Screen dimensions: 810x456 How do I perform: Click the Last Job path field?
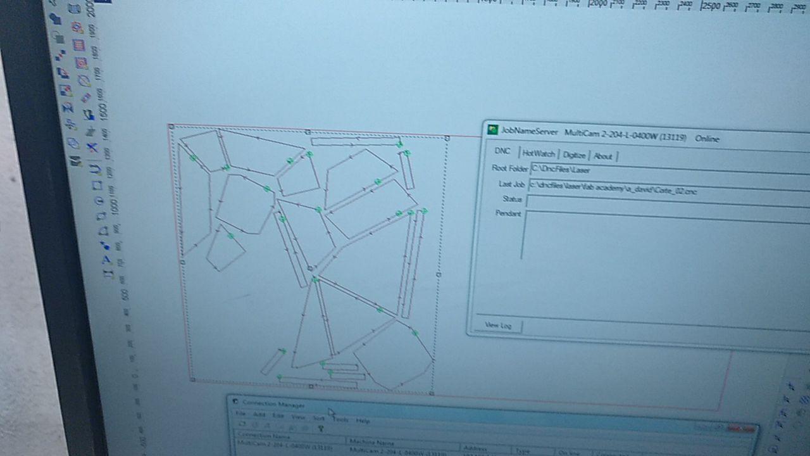tap(668, 191)
